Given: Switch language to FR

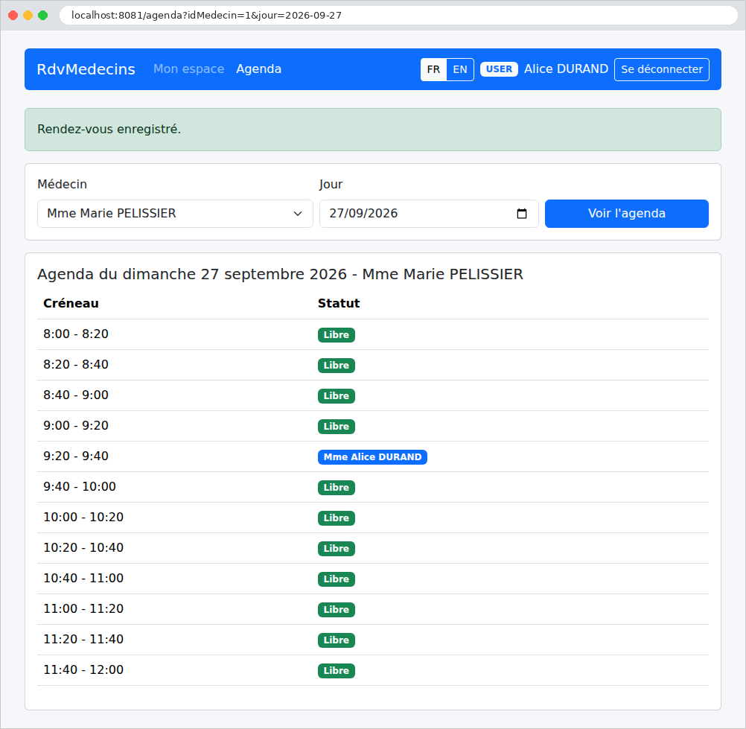Looking at the screenshot, I should click(433, 69).
